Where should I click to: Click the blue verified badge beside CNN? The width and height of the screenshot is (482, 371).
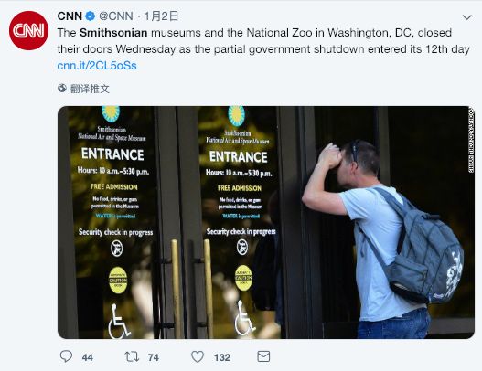click(90, 16)
